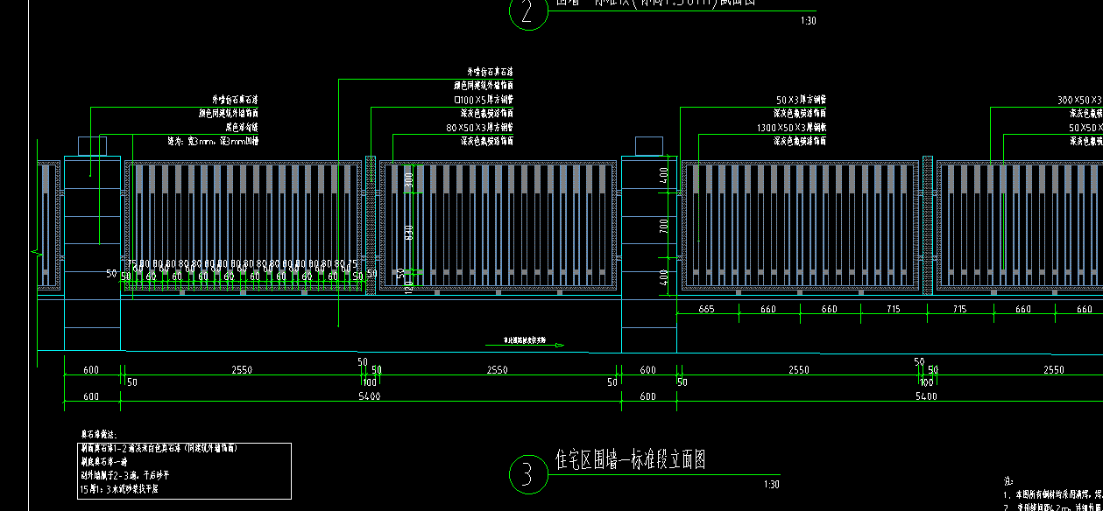Click the 注: notes heading

[x=1009, y=480]
